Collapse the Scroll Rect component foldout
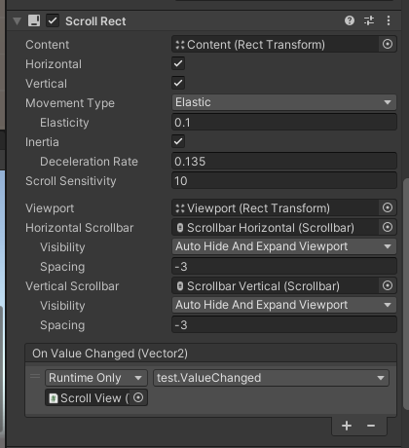The width and height of the screenshot is (409, 448). [x=18, y=21]
